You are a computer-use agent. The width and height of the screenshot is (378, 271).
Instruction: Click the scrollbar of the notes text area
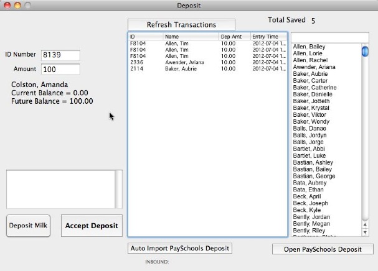coord(118,189)
